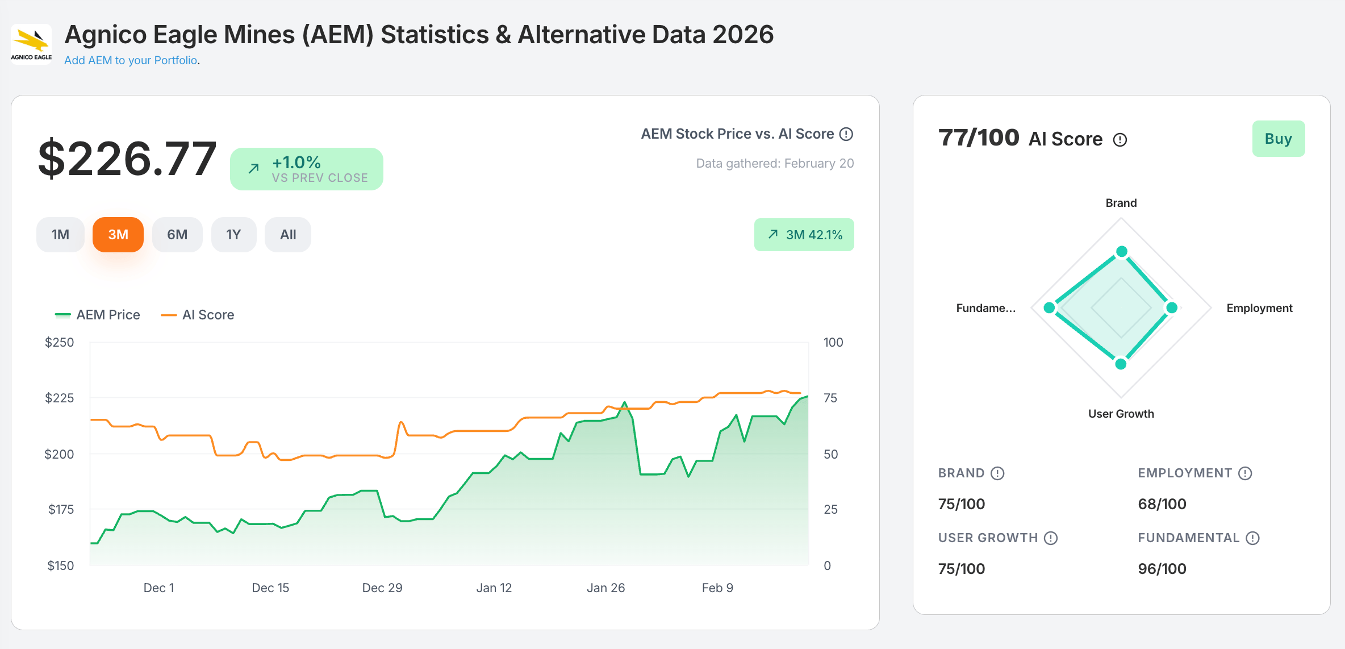The width and height of the screenshot is (1345, 649).
Task: Click the USER GROWTH info icon
Action: point(1051,538)
